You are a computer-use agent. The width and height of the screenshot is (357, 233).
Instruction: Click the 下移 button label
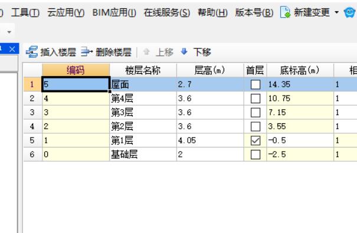(202, 52)
